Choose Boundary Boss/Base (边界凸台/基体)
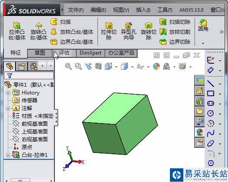228x182 pixels. 72,42
